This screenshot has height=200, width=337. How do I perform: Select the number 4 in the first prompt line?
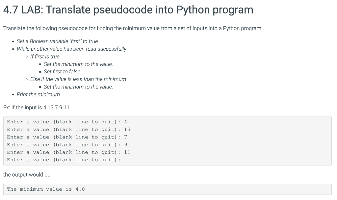[x=125, y=122]
